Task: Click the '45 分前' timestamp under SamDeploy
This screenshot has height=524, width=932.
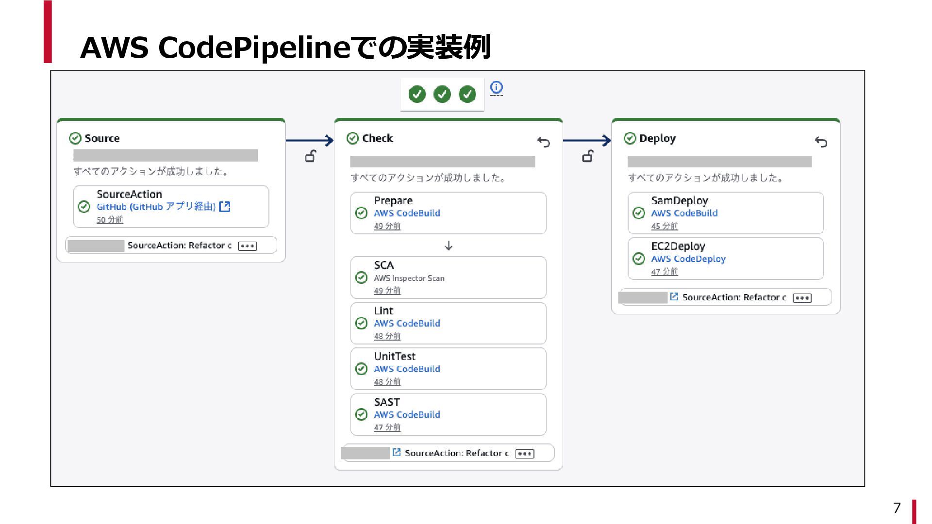Action: [665, 226]
